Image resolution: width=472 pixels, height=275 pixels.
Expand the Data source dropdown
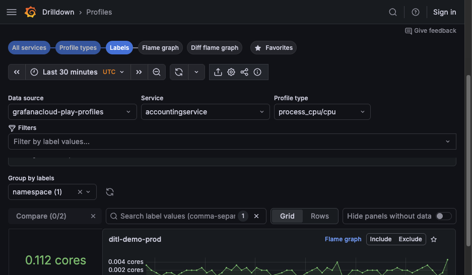point(72,112)
